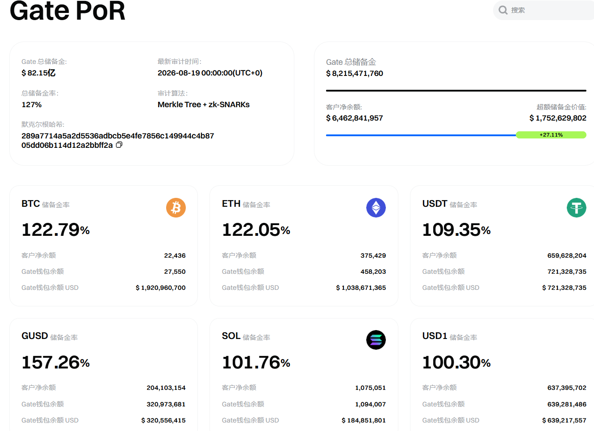Click USDT wallet USD value $ 721,328,735
Screen dimensions: 594x431
pos(564,288)
